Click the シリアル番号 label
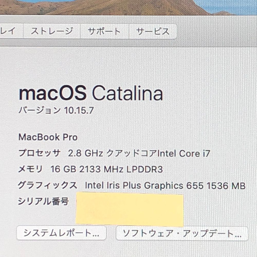 (x=43, y=201)
